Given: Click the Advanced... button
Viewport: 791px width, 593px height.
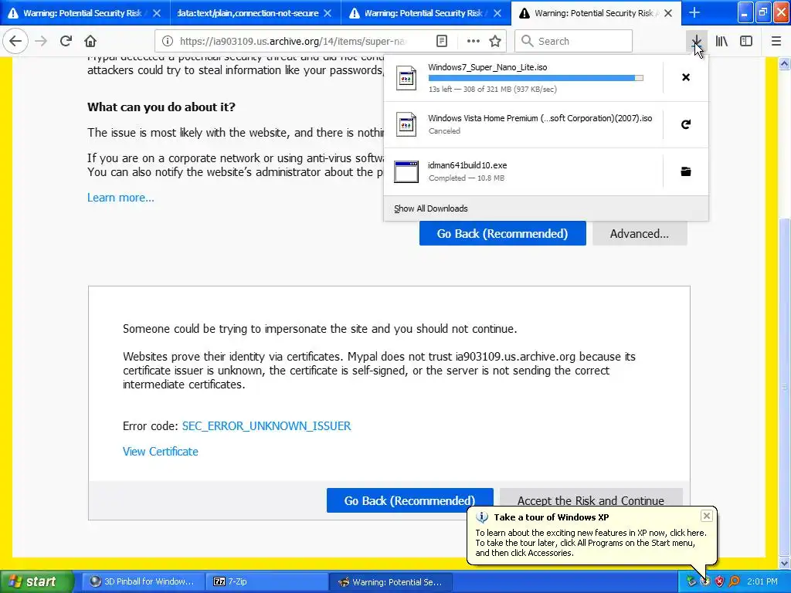Looking at the screenshot, I should click(639, 233).
